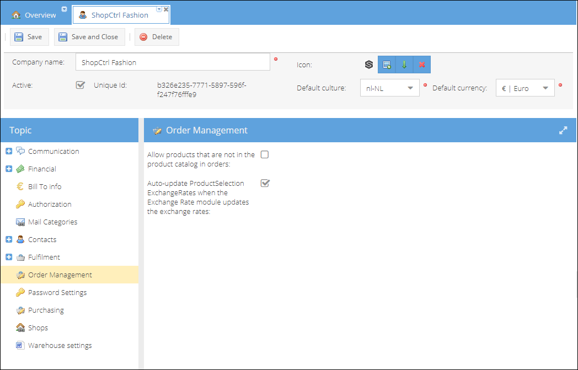Switch to the Overview tab

tap(34, 15)
